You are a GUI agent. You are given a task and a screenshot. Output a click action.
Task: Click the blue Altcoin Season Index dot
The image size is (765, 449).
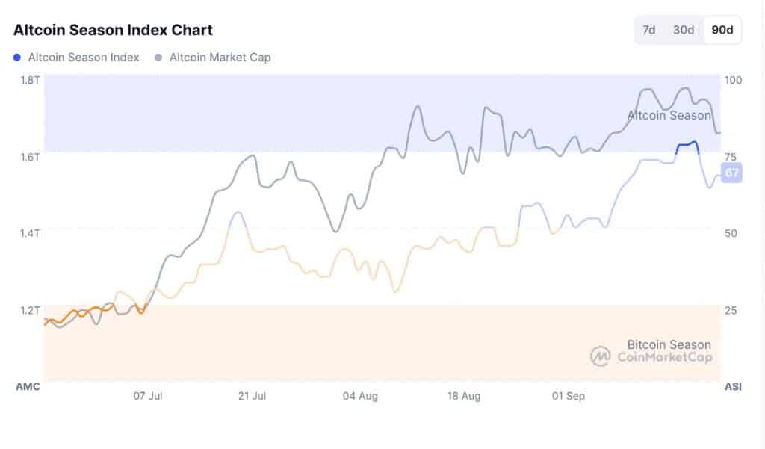coord(18,57)
